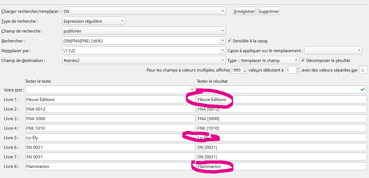This screenshot has height=178, width=369.
Task: Expand the Champ de recherche publisher dropdown
Action: (223, 31)
